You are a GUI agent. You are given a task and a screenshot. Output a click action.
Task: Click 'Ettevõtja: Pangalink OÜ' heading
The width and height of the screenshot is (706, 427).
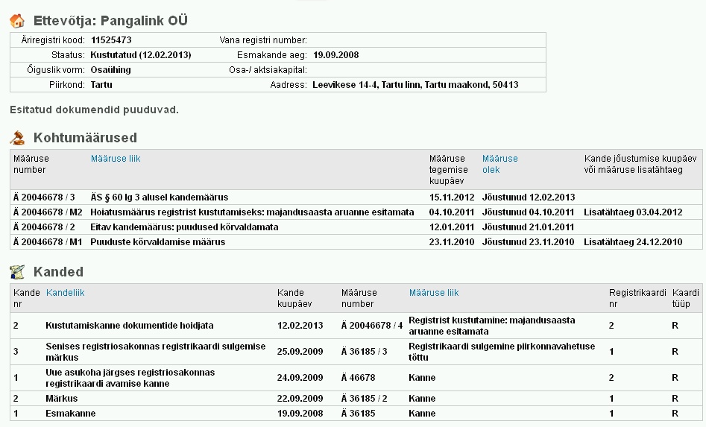click(x=110, y=21)
